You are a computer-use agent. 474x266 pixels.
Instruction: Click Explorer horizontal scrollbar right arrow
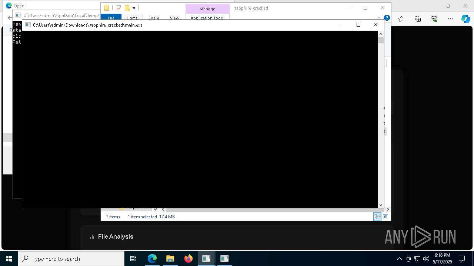point(387,209)
